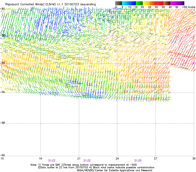
Task: Pick the yellow 20-25 knots legend swatch
Action: [x=146, y=3]
